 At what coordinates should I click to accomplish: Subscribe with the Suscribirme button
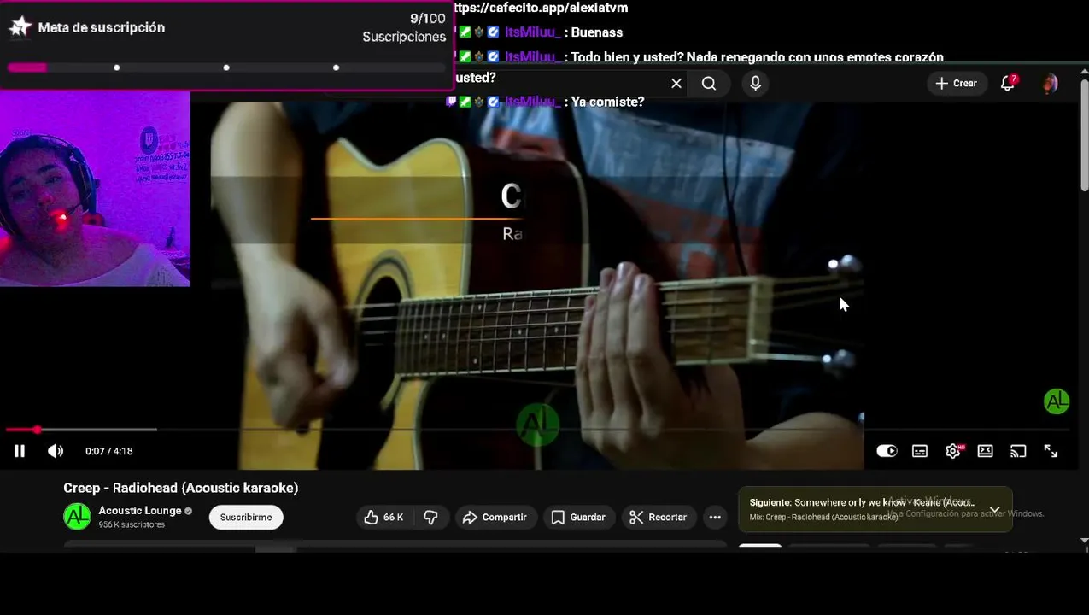point(246,517)
